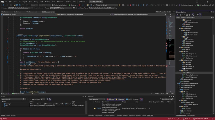Click the Continue debugging play icon
This screenshot has height=120, width=215.
pyautogui.click(x=70, y=5)
